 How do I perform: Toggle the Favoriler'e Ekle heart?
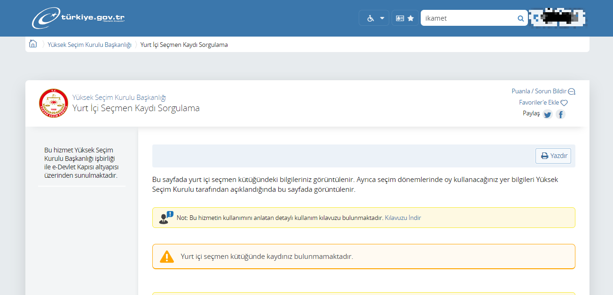tap(564, 102)
